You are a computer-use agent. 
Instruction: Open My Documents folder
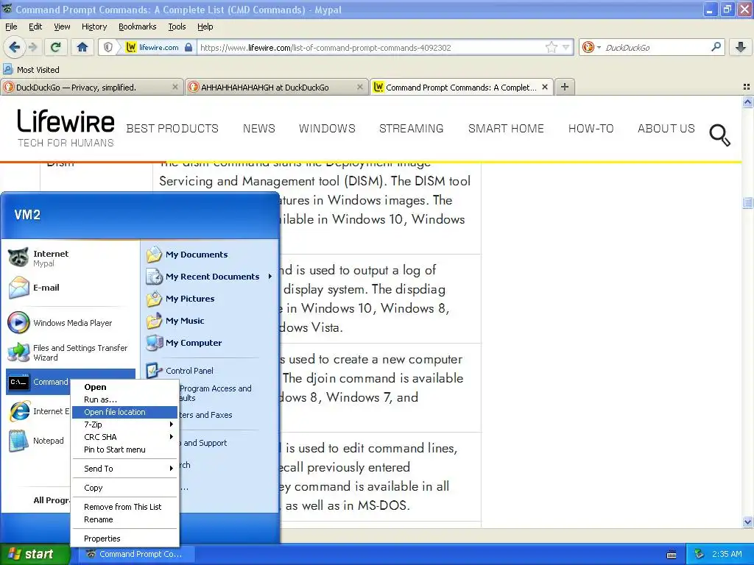[x=210, y=254]
